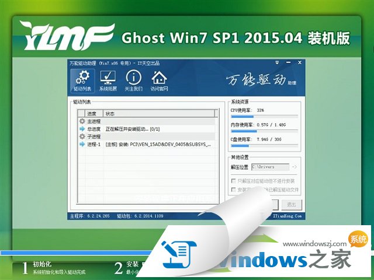This screenshot has width=374, height=280.
Task: Minimize the 万能驱动助理 window
Action: click(288, 62)
